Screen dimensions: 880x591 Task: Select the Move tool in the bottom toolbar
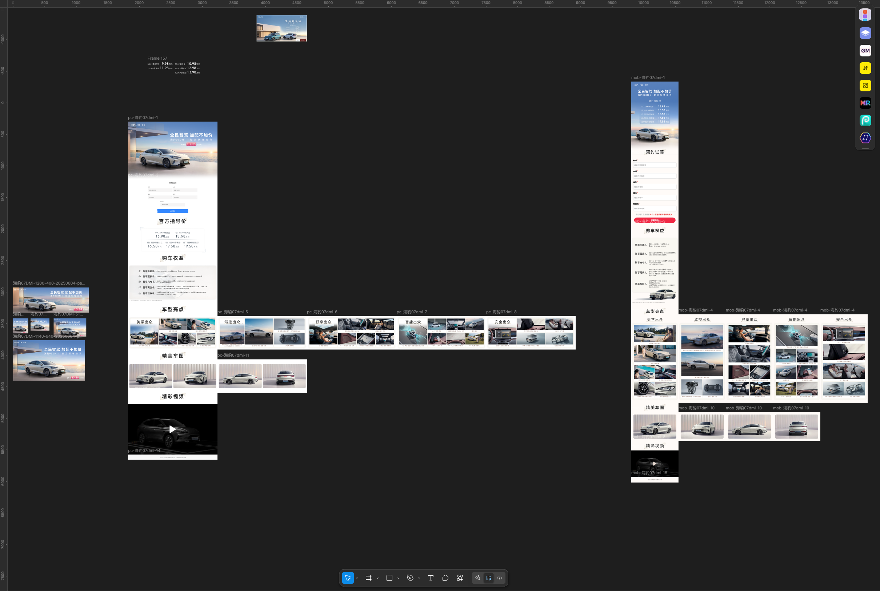click(348, 578)
